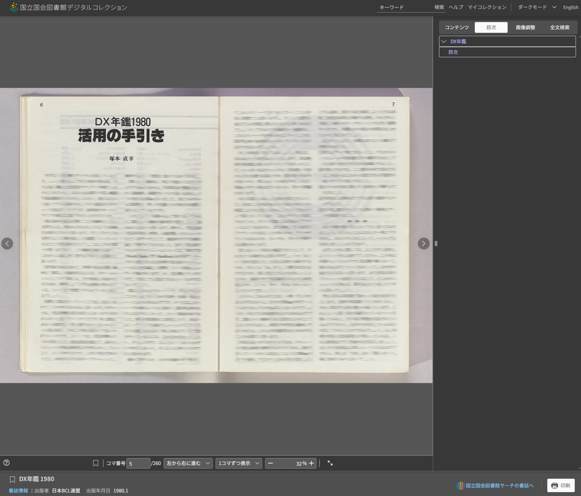Click the previous page arrow button
581x496 pixels.
[x=7, y=243]
